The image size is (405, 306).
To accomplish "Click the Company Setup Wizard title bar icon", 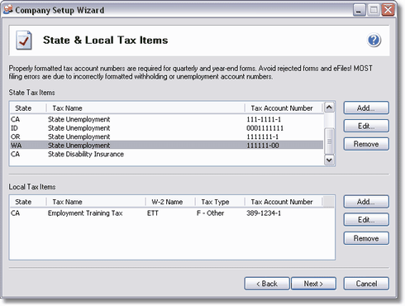I will tap(7, 9).
